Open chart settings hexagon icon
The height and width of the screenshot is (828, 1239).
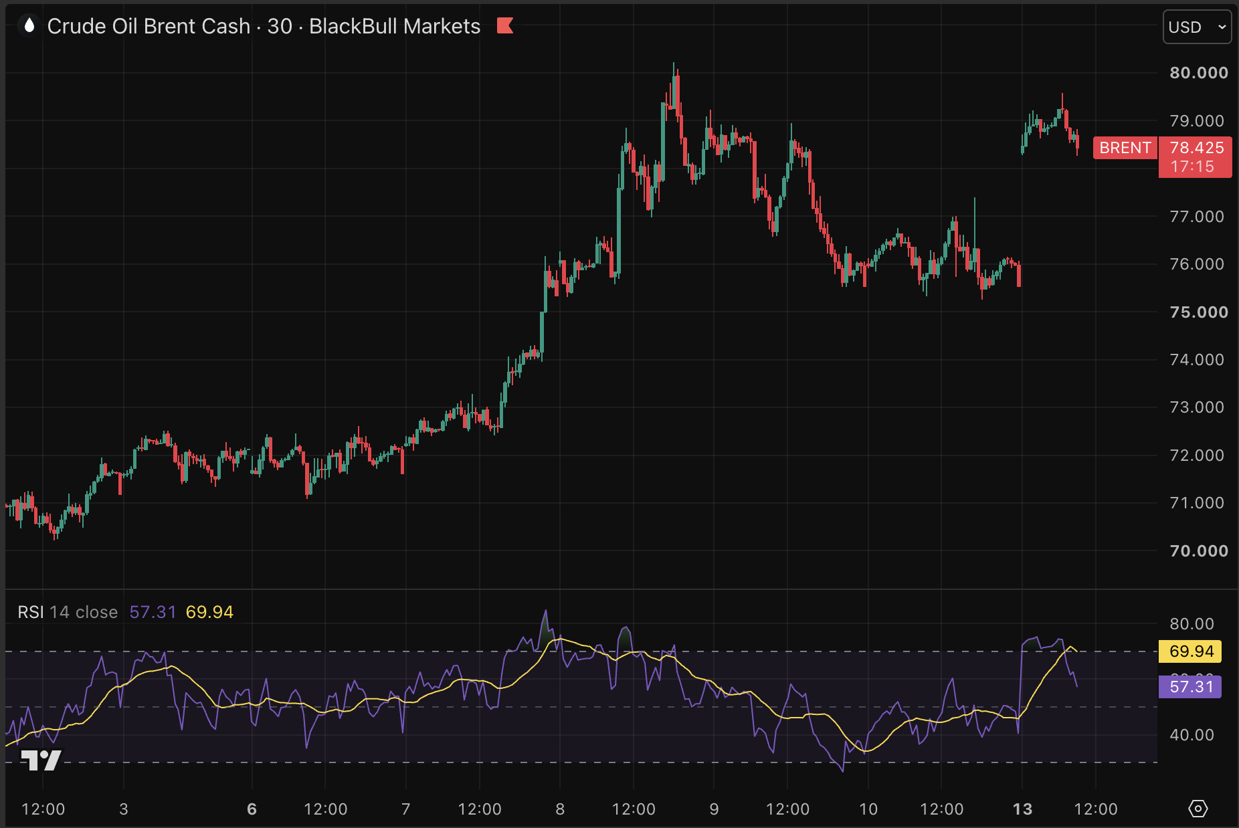click(1198, 809)
